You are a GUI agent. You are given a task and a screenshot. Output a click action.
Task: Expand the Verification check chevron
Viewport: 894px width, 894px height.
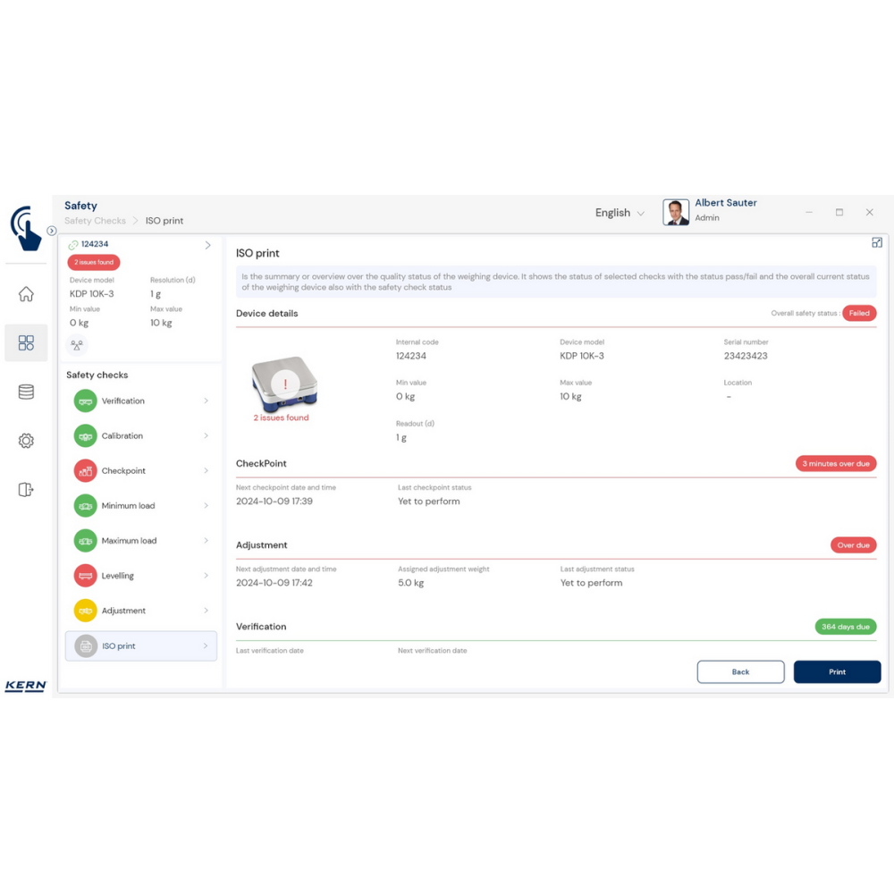[206, 401]
